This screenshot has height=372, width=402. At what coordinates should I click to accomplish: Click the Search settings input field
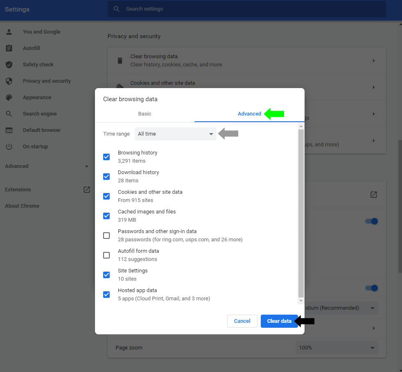click(246, 9)
